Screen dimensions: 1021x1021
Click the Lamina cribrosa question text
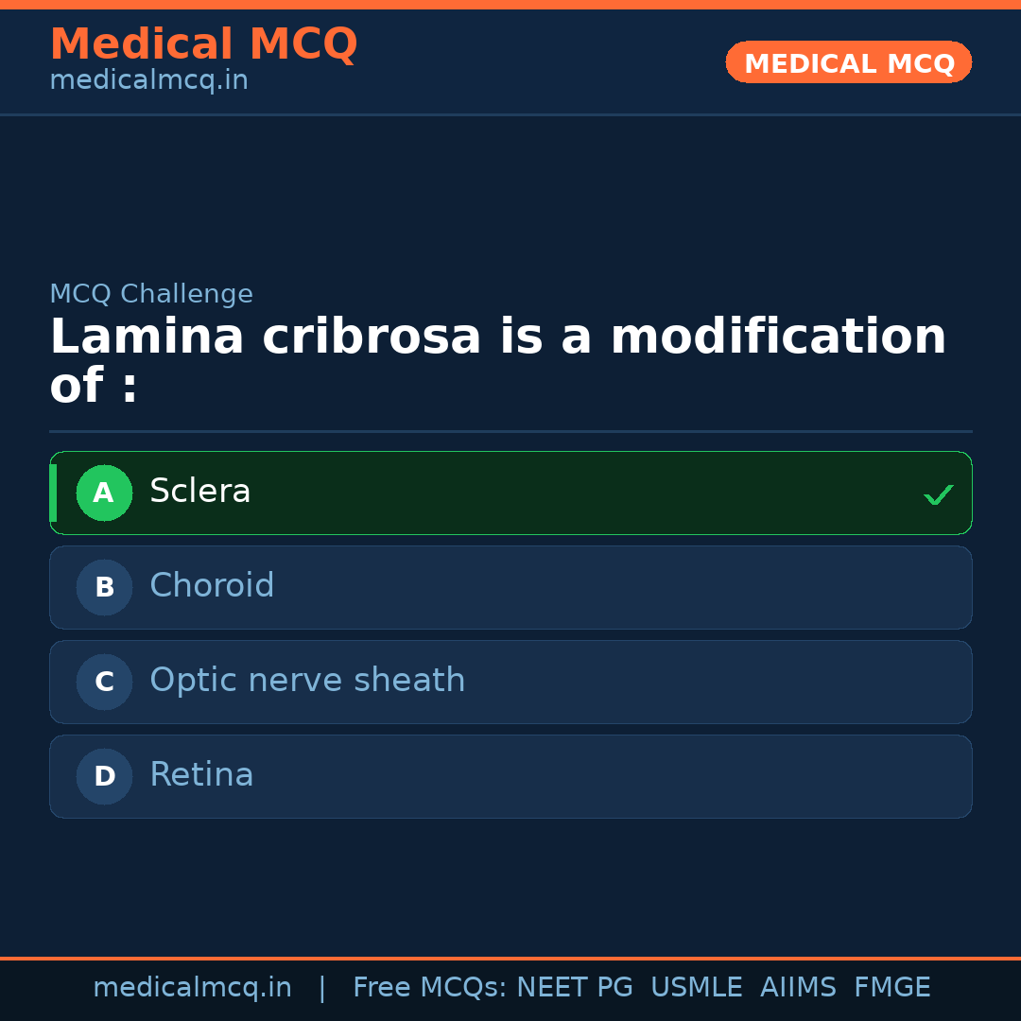tap(497, 361)
